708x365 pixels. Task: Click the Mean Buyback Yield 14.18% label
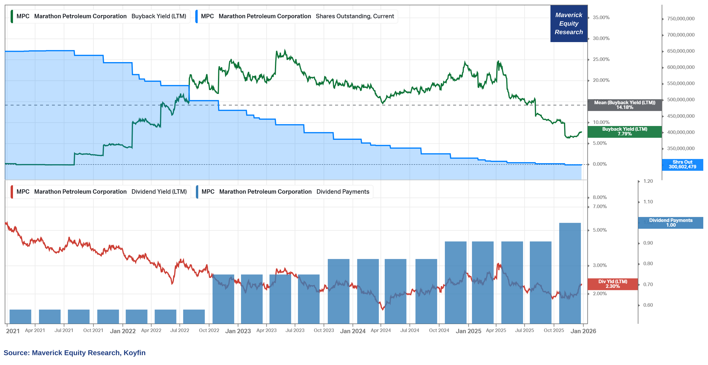pos(625,105)
